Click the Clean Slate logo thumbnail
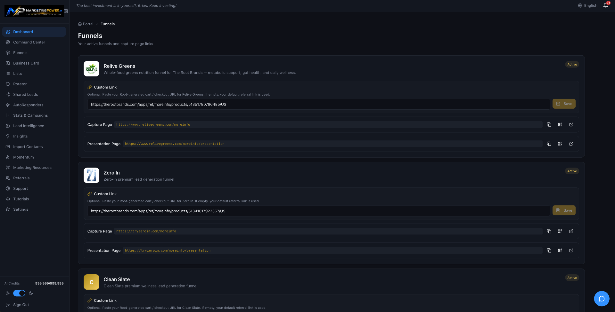Viewport: 615px width, 312px height. click(92, 282)
